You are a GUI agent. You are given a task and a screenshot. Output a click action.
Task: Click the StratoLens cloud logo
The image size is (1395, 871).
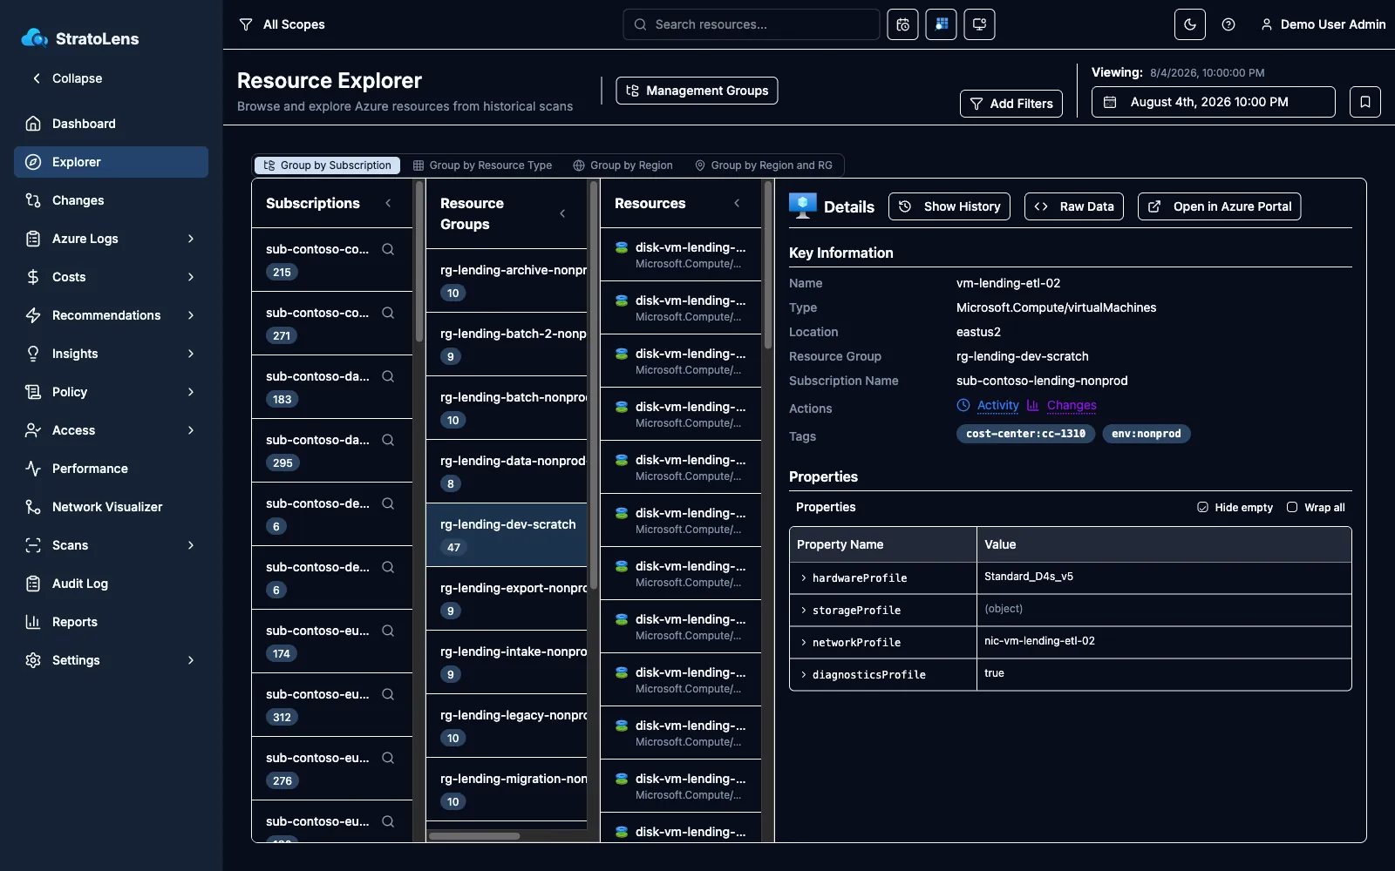[35, 37]
